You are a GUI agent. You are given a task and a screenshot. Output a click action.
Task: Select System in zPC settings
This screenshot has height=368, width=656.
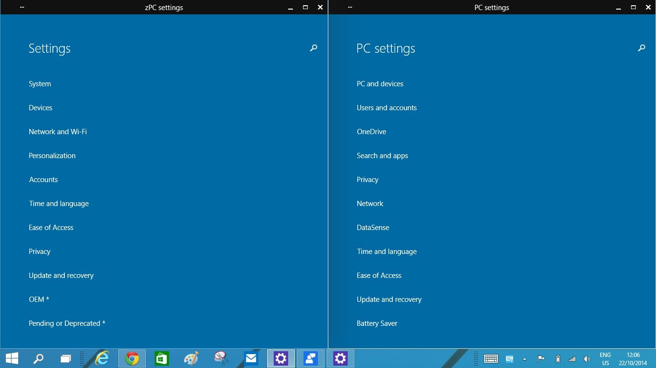tap(40, 83)
